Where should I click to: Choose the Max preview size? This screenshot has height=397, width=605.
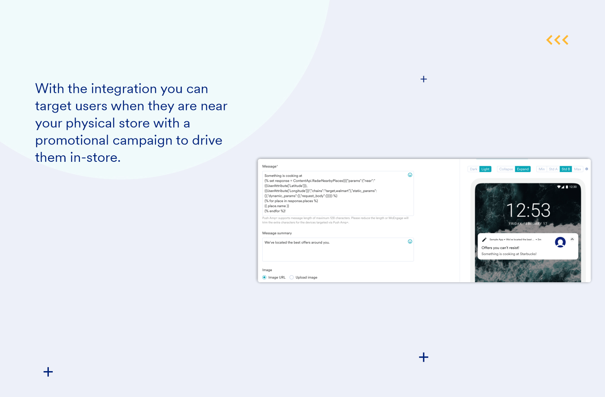[577, 169]
